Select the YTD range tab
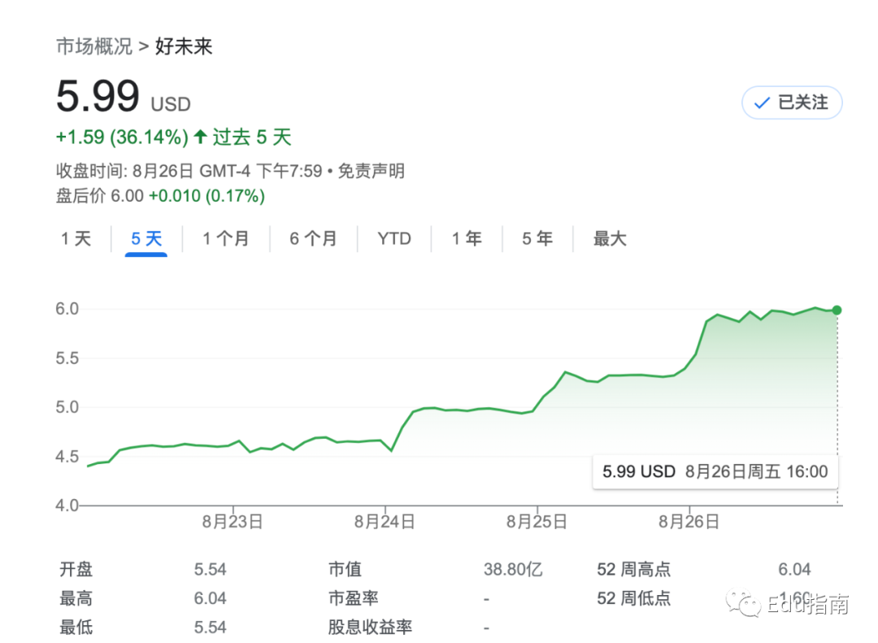The width and height of the screenshot is (878, 643). 394,239
